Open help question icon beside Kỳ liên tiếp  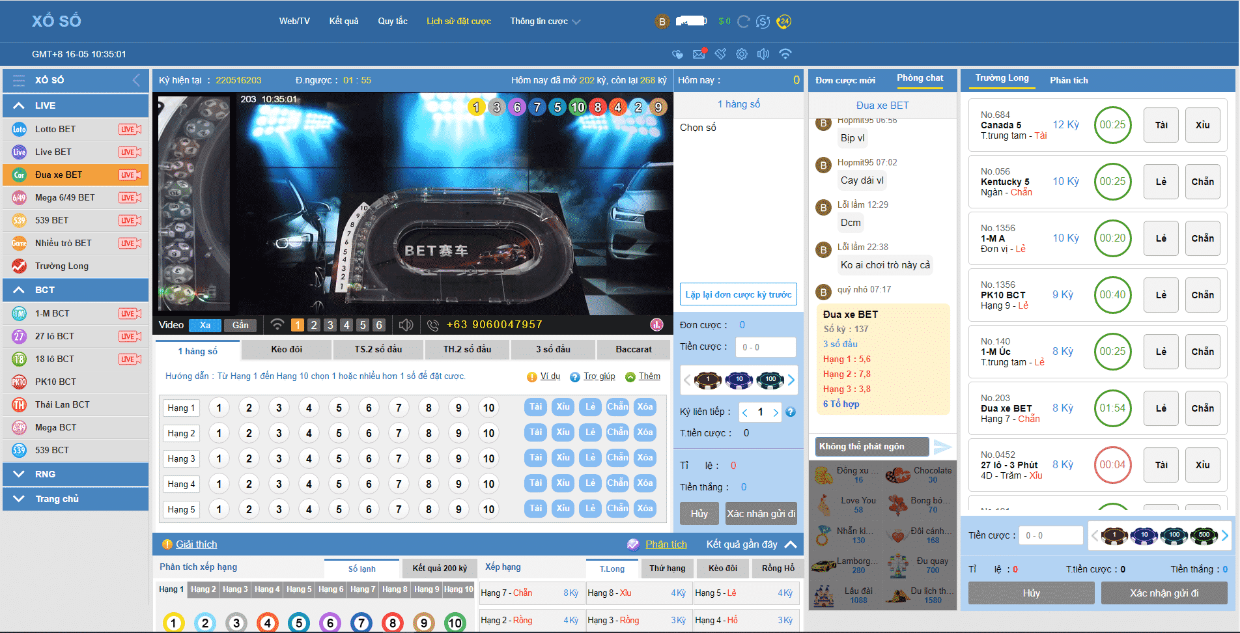(x=790, y=412)
